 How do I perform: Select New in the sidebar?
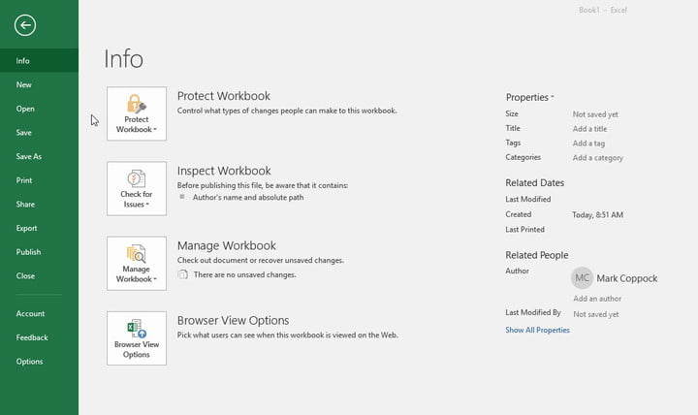24,84
